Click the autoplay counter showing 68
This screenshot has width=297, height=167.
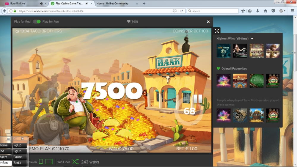pyautogui.click(x=189, y=111)
